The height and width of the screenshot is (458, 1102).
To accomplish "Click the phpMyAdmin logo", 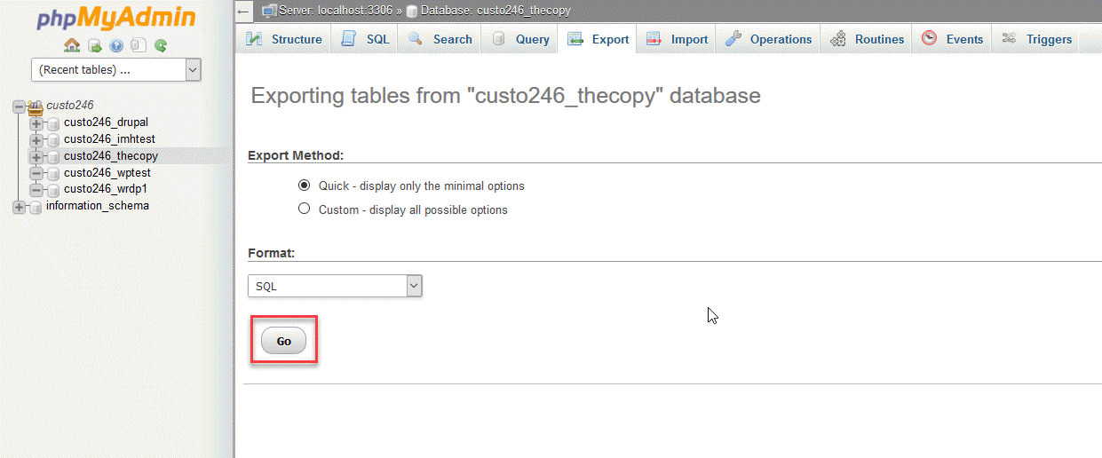I will click(x=115, y=20).
